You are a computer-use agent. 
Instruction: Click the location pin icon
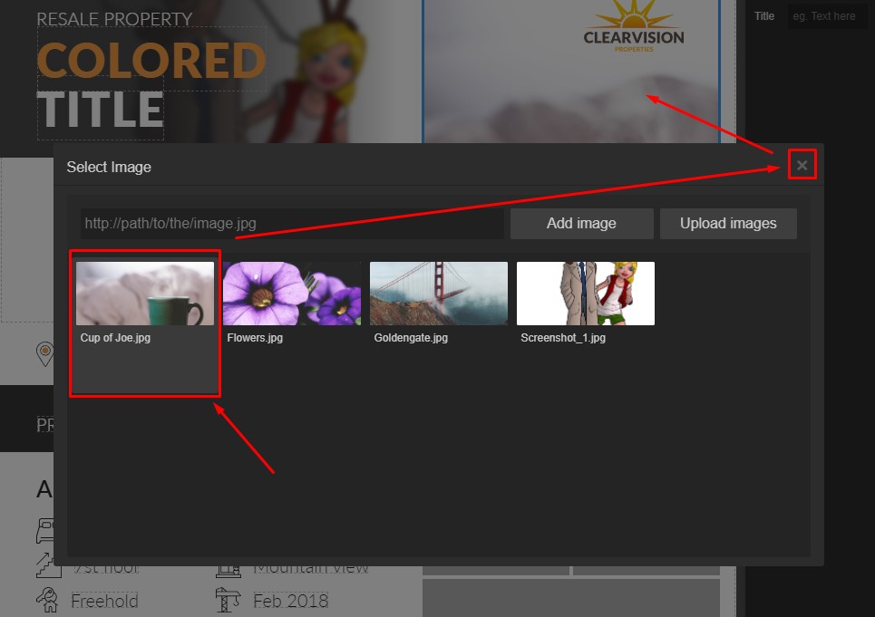coord(44,354)
